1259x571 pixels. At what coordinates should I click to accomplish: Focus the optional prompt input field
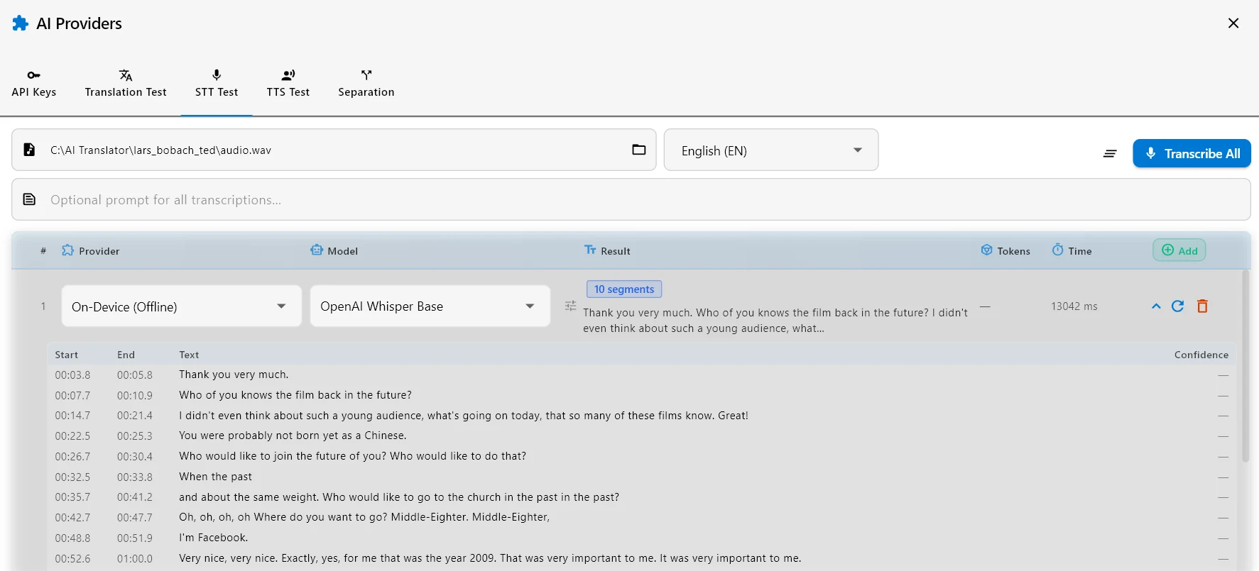(x=631, y=199)
